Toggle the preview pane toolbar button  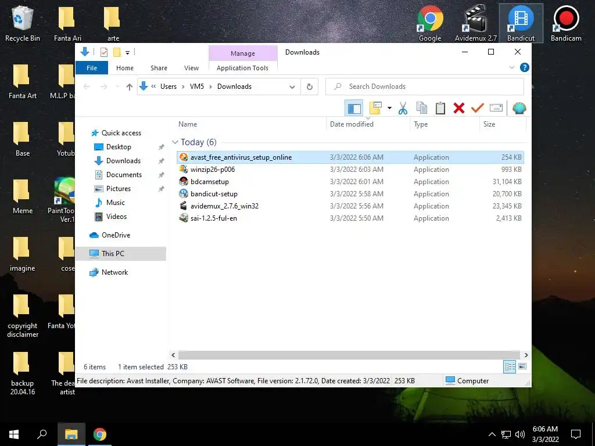(x=354, y=109)
